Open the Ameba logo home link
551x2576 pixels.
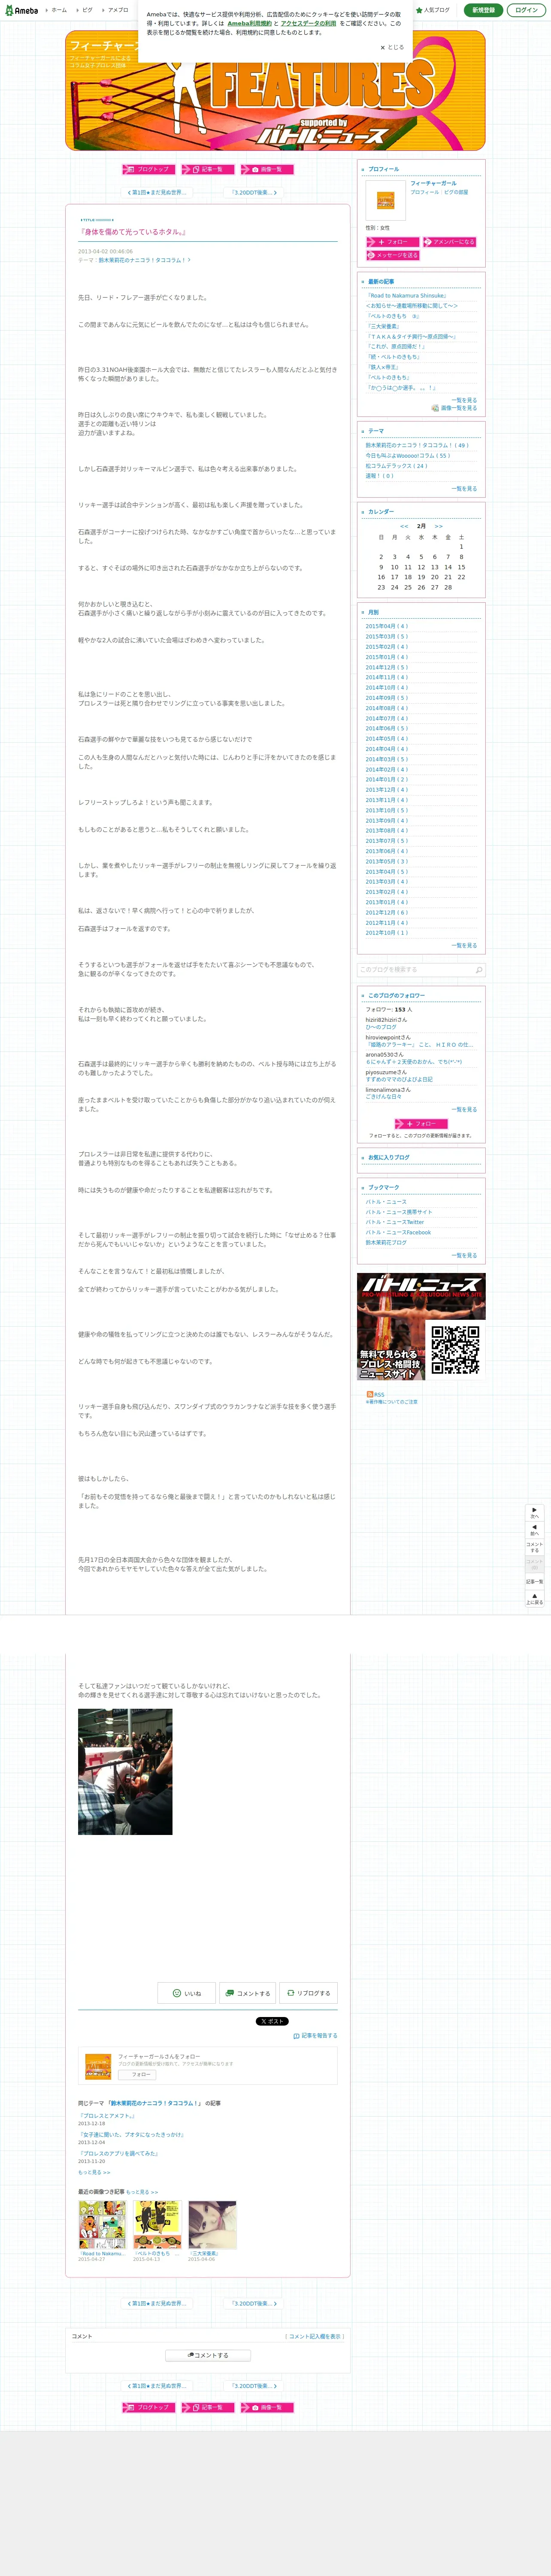(21, 10)
